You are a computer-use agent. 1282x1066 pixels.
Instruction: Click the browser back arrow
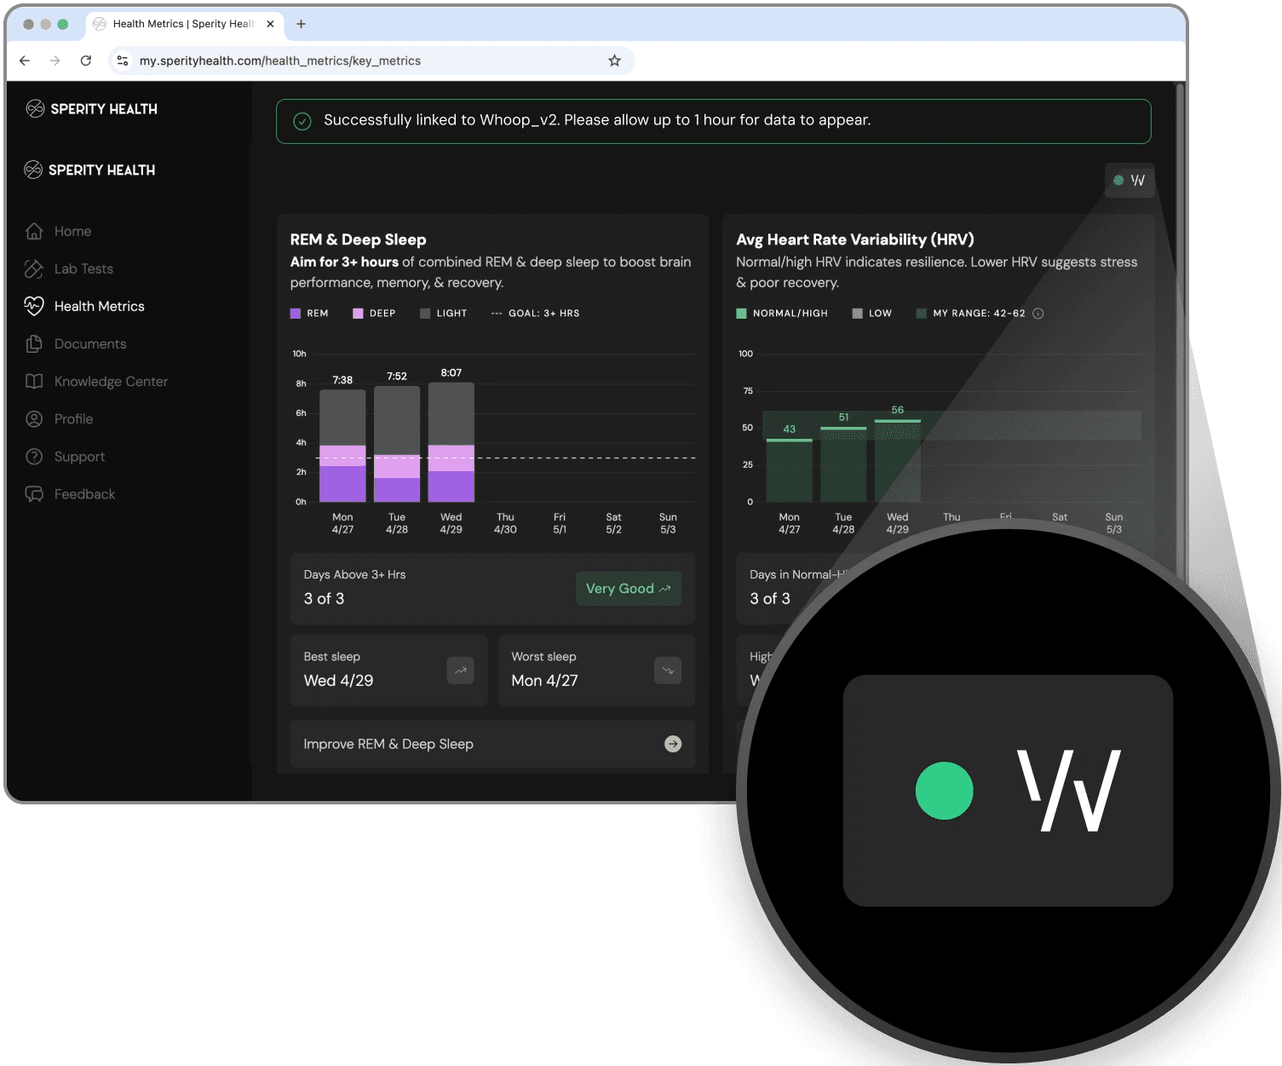(x=25, y=61)
